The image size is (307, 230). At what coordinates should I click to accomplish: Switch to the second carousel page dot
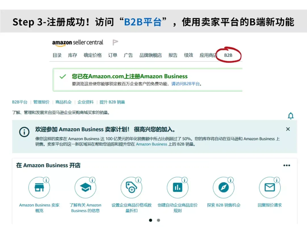(158, 220)
